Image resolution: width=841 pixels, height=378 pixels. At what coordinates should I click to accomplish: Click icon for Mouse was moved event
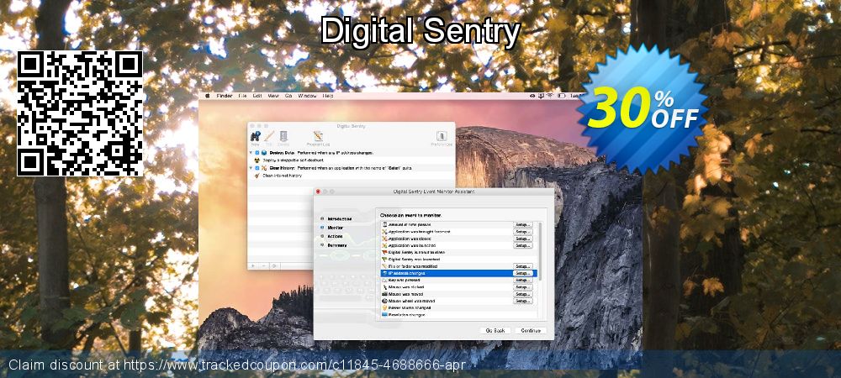point(384,295)
